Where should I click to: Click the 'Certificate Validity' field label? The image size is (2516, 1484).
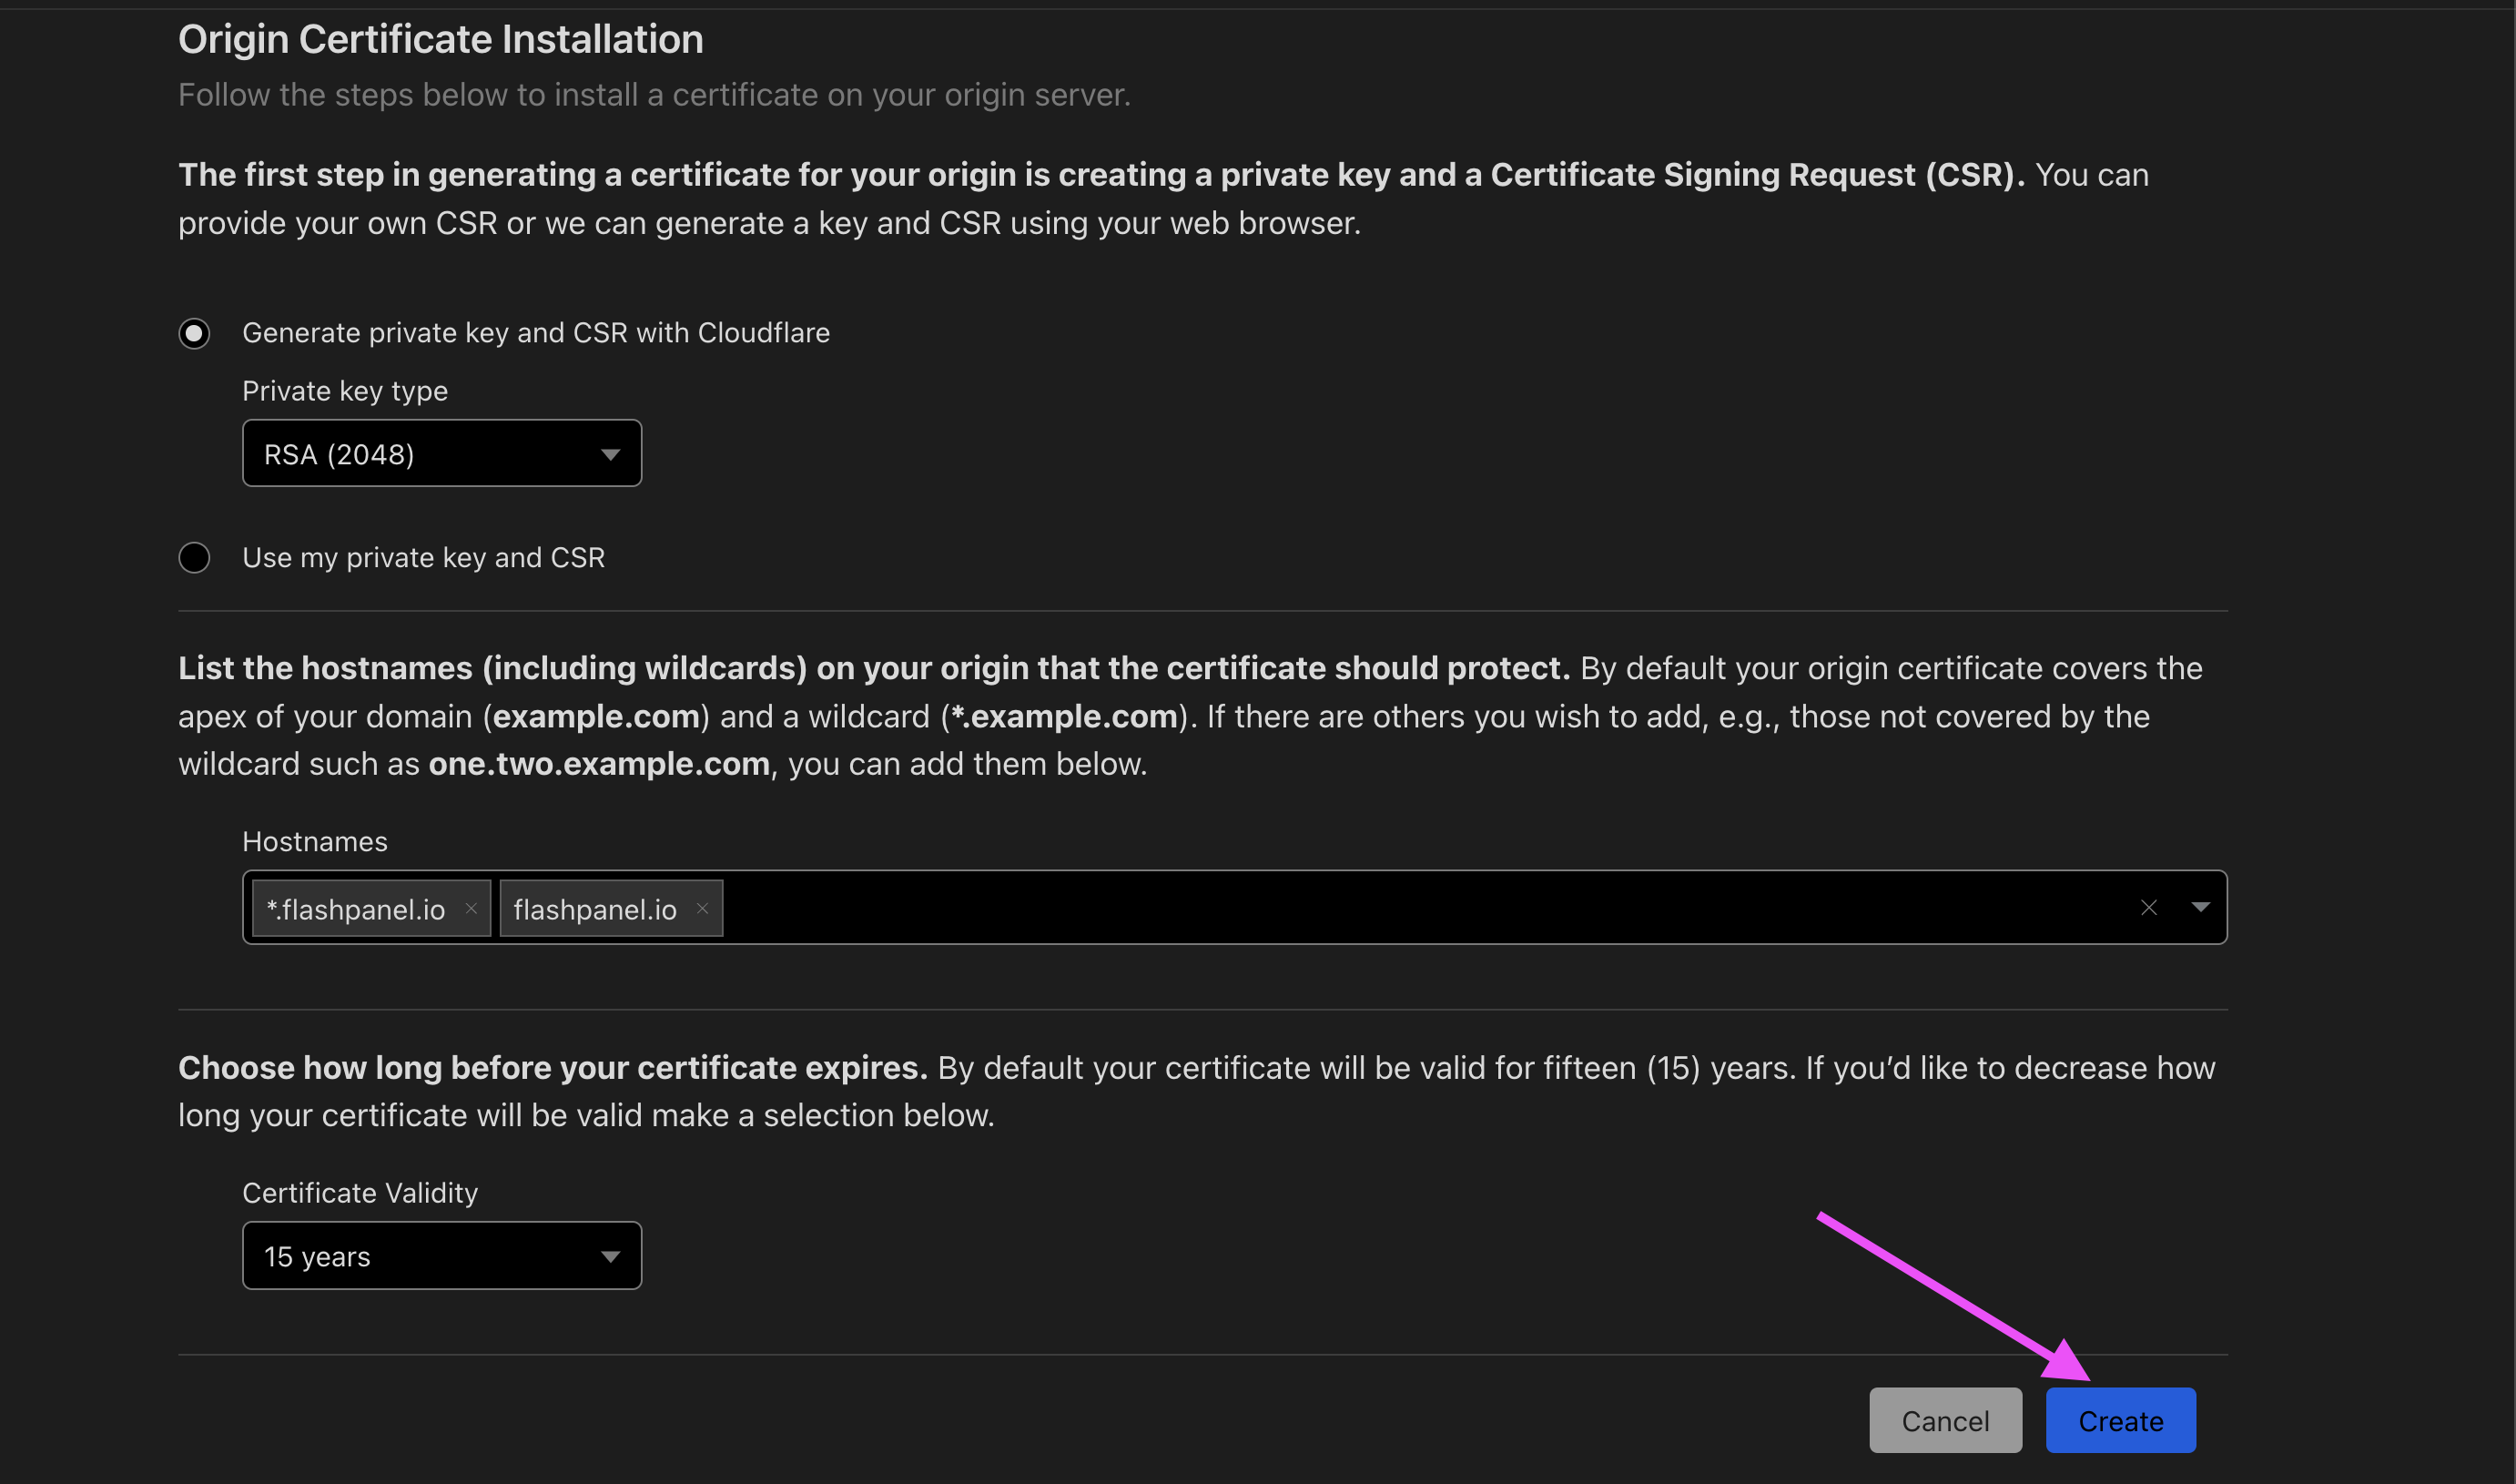(x=360, y=1193)
